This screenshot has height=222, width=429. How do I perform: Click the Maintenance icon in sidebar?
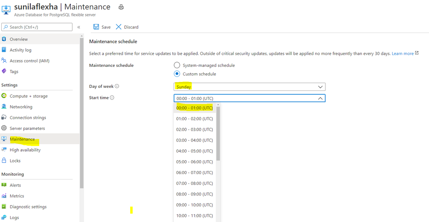4,139
